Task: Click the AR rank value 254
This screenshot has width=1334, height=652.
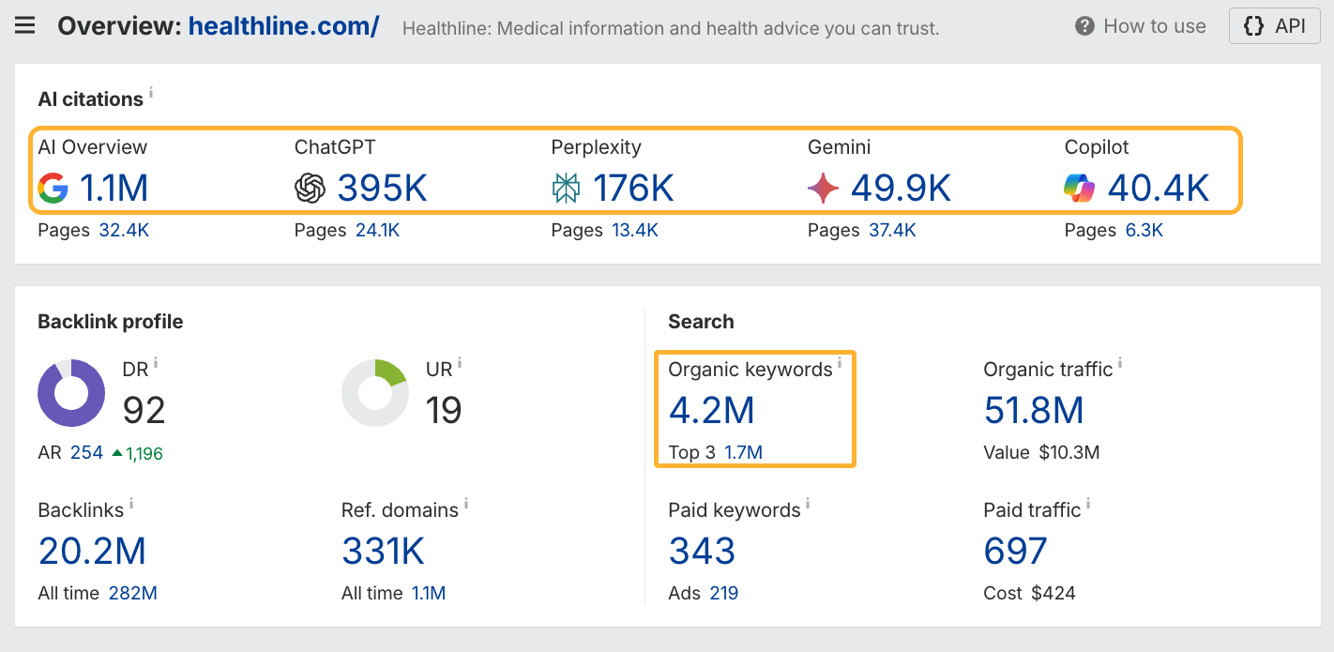Action: click(87, 452)
